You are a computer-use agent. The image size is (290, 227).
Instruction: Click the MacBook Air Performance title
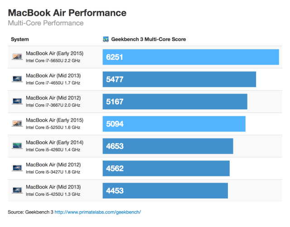67,12
